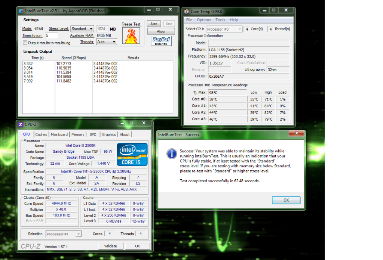Close the CPU-Z window
Image resolution: width=383 pixels, height=260 pixels.
pyautogui.click(x=144, y=123)
